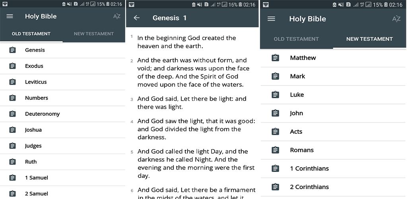Click the clipboard icon next to Genesis
Image resolution: width=407 pixels, height=199 pixels.
tap(13, 50)
